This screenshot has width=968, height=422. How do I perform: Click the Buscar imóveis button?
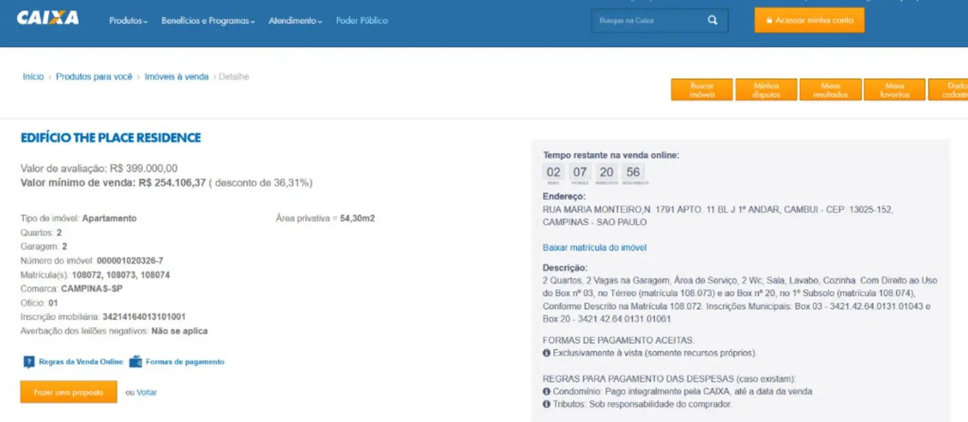click(701, 89)
